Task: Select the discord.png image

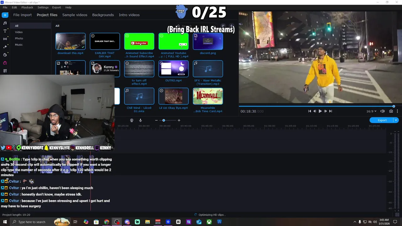Action: pyautogui.click(x=208, y=41)
